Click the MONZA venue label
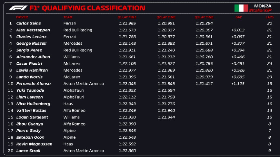 (263, 6)
